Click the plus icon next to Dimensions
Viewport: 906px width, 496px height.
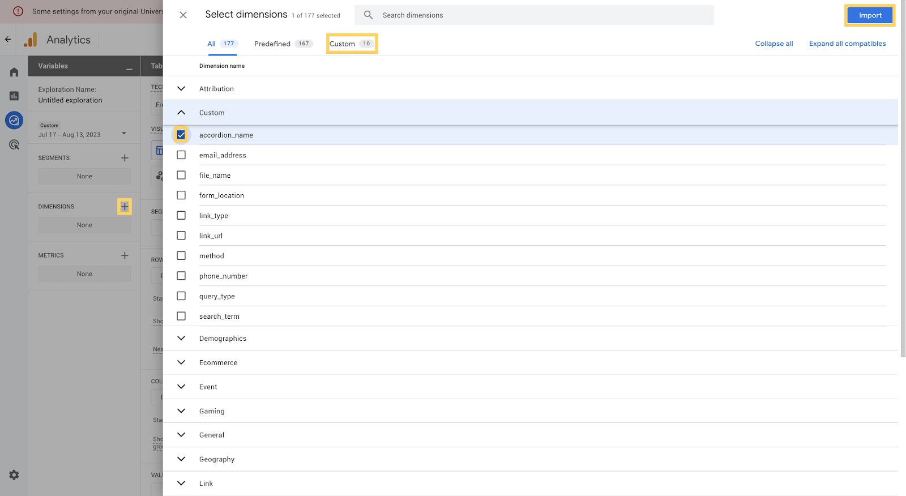point(125,207)
